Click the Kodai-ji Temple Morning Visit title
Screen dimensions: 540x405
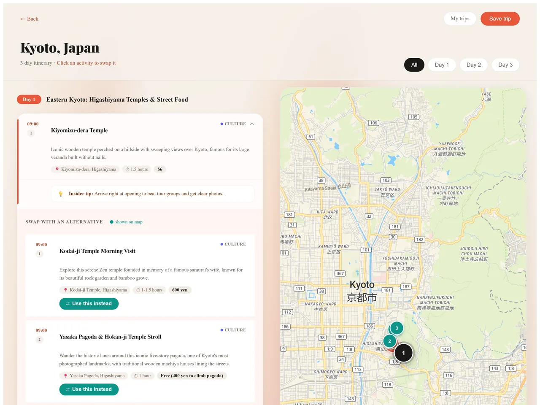click(97, 251)
